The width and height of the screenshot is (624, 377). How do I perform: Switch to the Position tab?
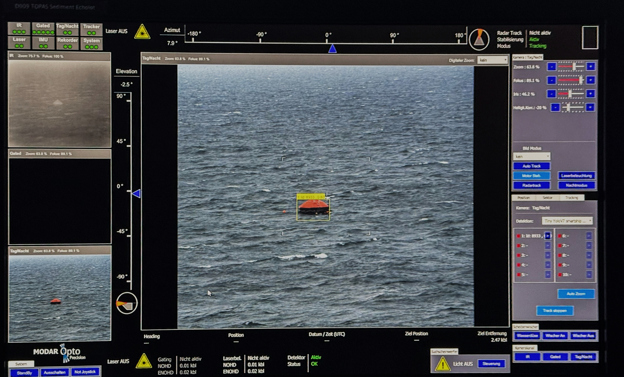[x=523, y=198]
